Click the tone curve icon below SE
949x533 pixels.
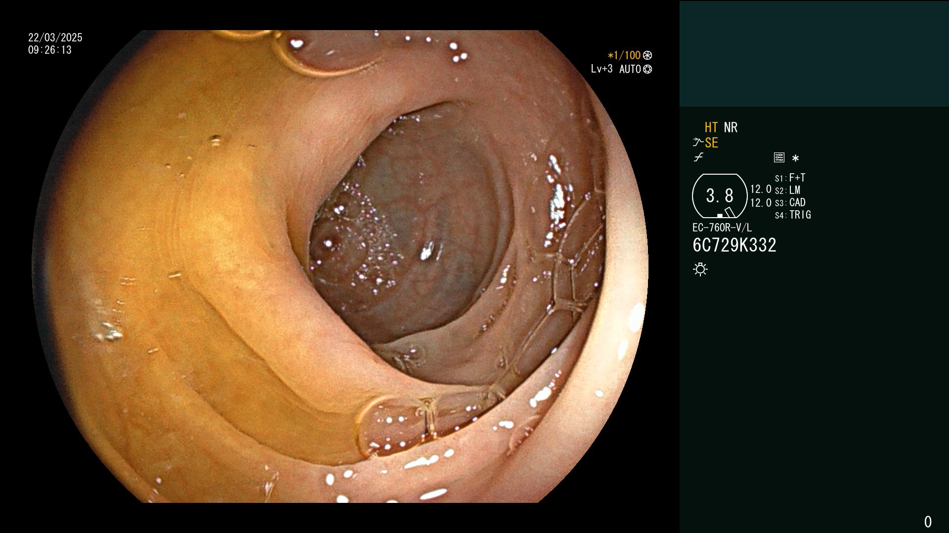click(x=698, y=157)
